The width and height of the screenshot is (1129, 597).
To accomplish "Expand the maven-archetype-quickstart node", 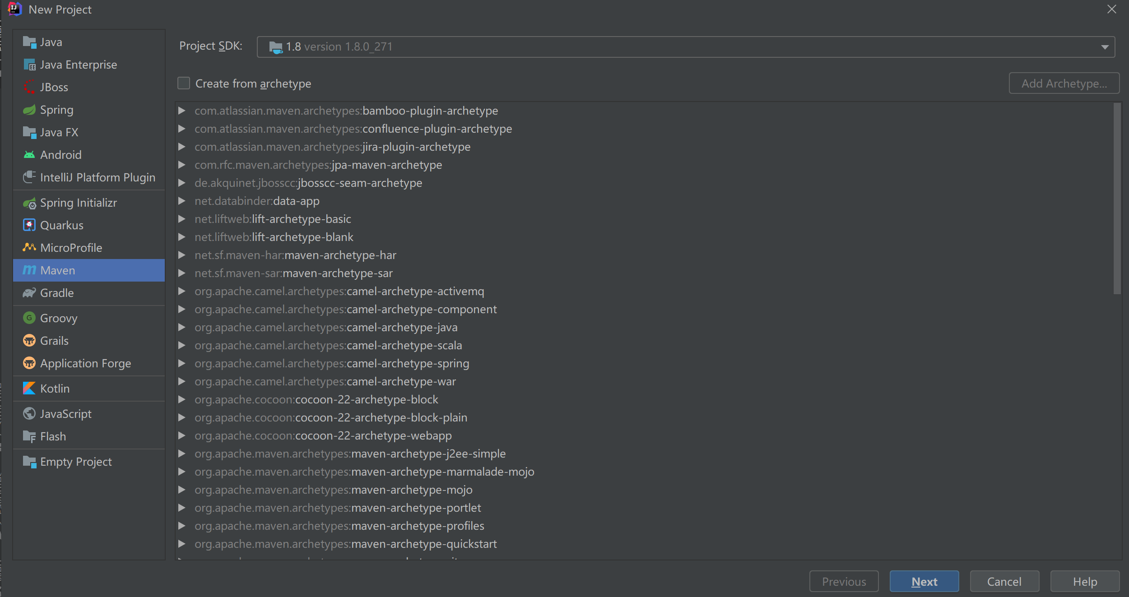I will point(182,544).
